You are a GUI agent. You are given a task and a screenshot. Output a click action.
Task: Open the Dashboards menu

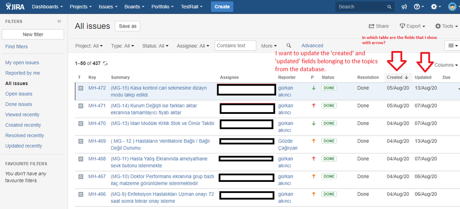(x=47, y=7)
